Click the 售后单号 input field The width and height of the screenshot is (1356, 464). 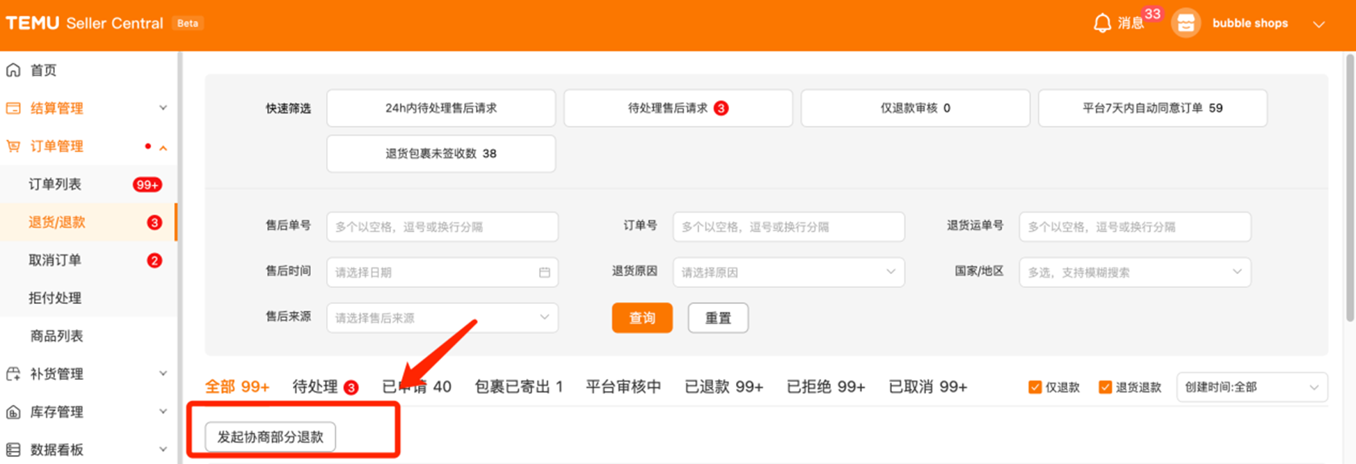[442, 227]
